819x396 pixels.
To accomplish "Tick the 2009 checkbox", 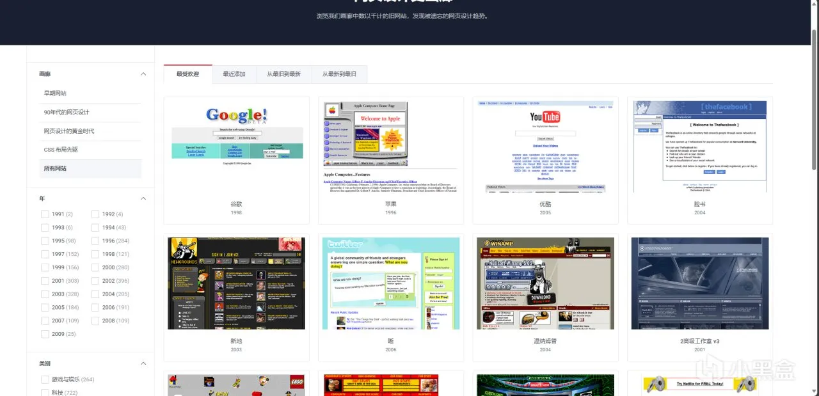I will 45,334.
